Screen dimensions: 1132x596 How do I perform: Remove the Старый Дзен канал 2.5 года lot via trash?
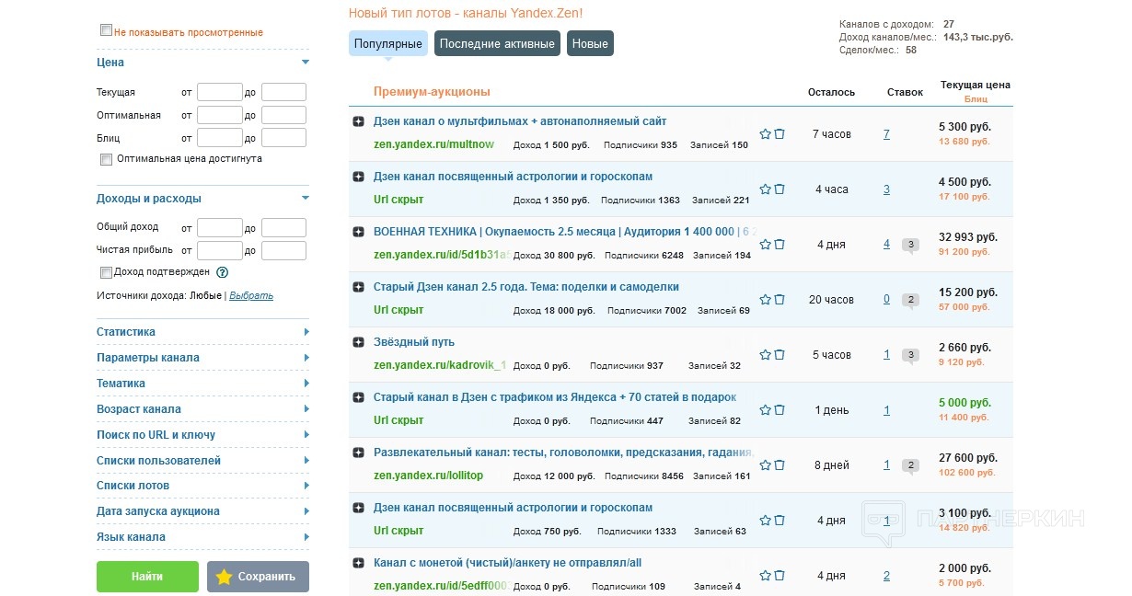point(780,300)
